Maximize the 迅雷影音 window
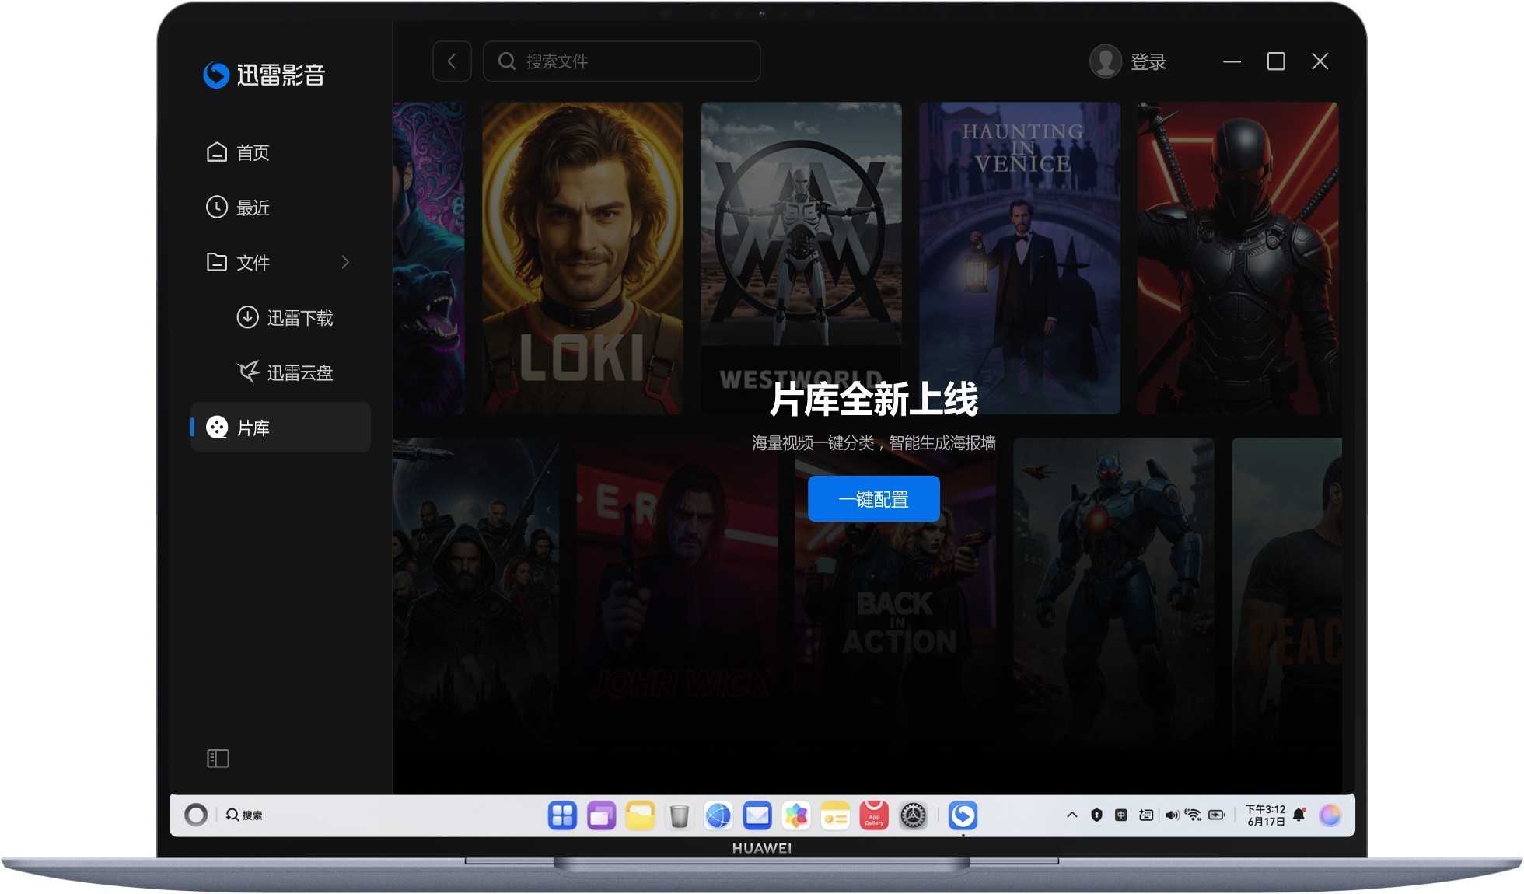This screenshot has height=894, width=1524. [1276, 61]
